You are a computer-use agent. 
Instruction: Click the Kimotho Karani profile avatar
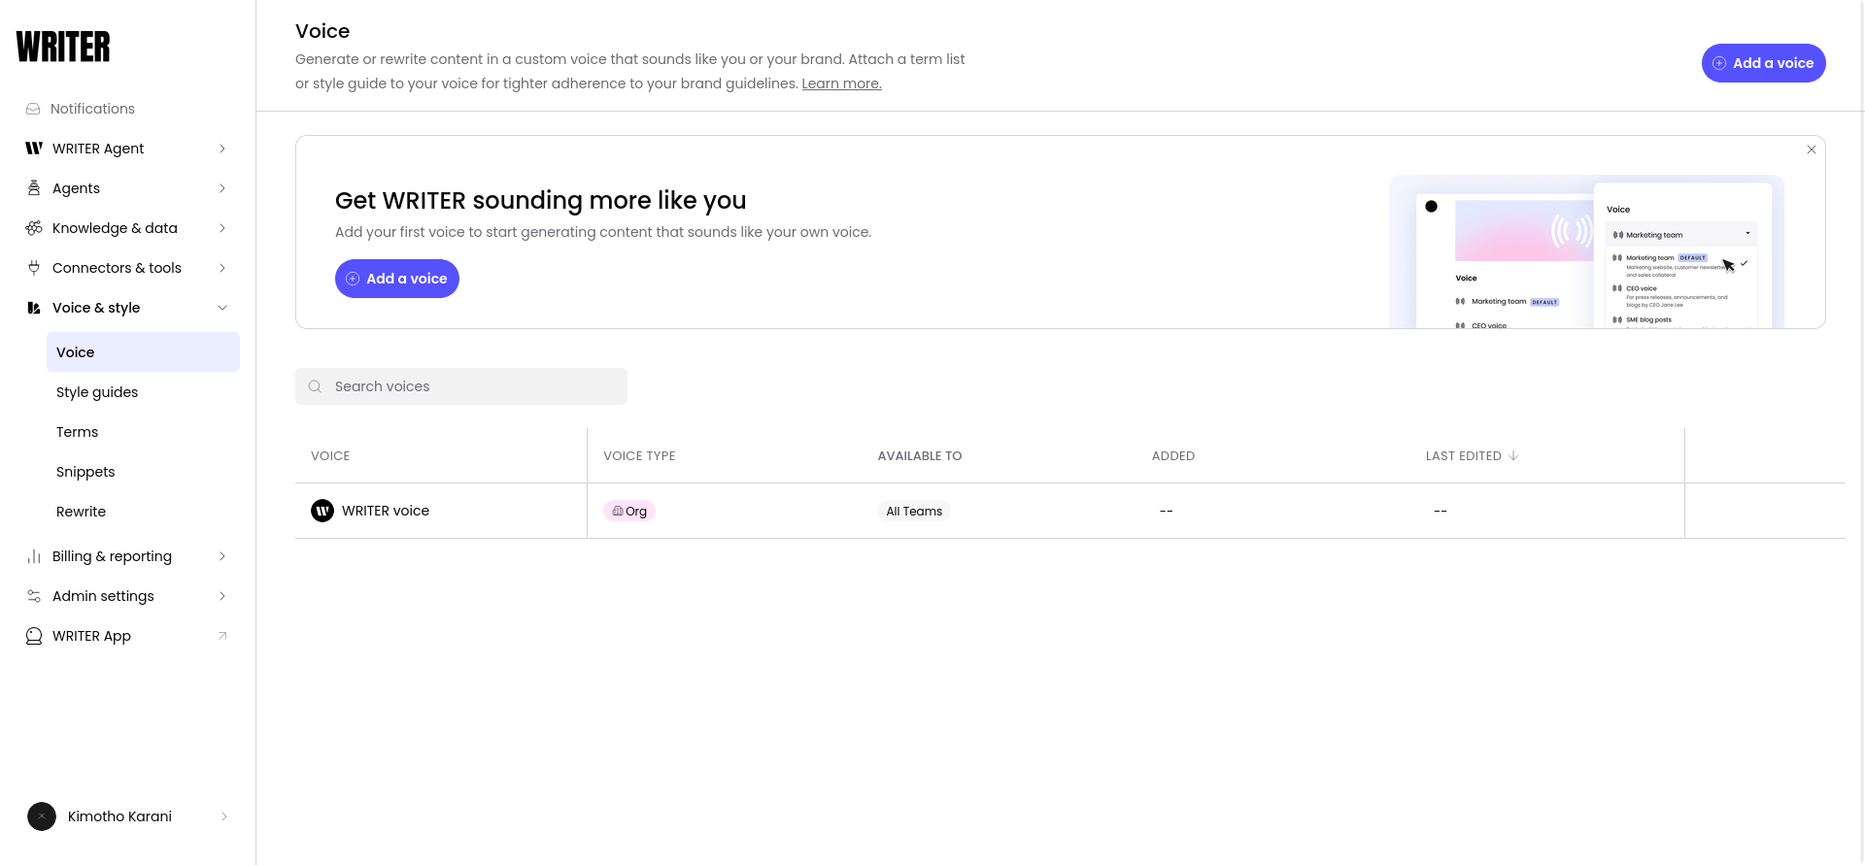[x=42, y=816]
